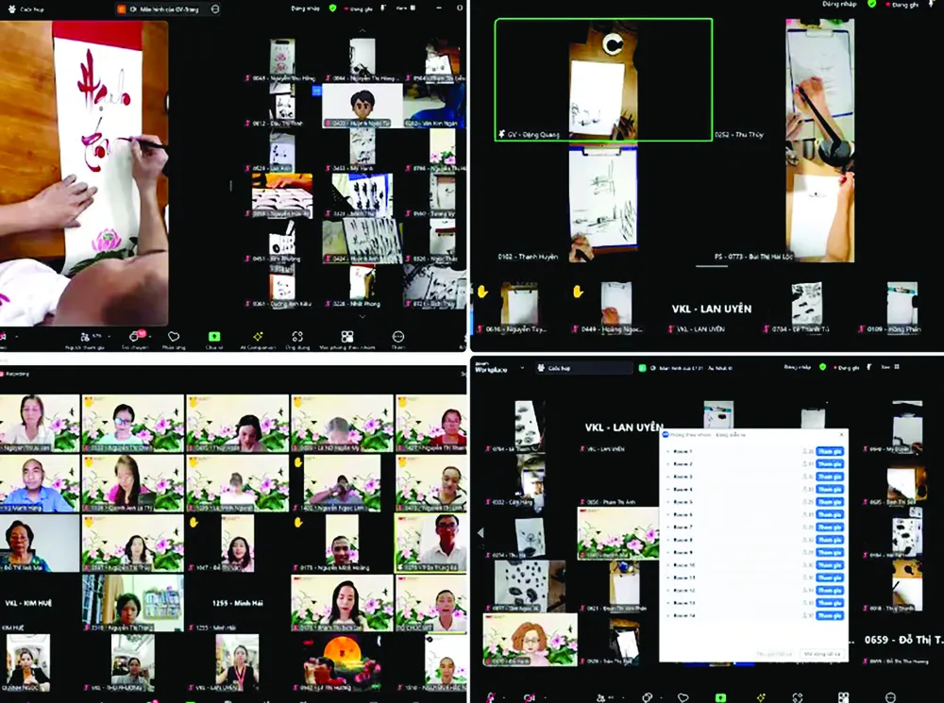Click the green share screen button under calligraphy video
This screenshot has height=703, width=944.
[x=213, y=336]
